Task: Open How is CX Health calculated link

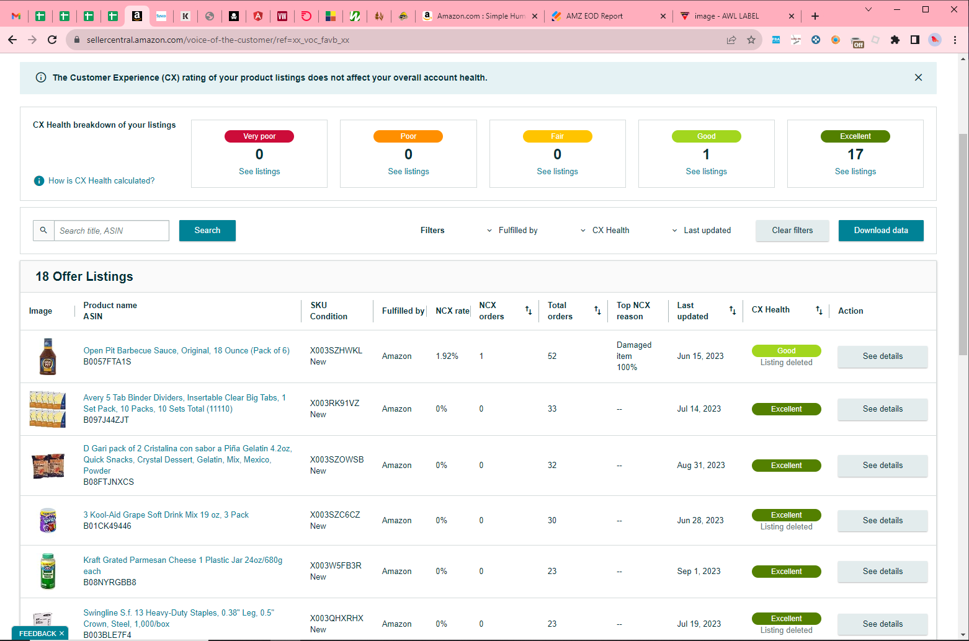Action: tap(102, 181)
